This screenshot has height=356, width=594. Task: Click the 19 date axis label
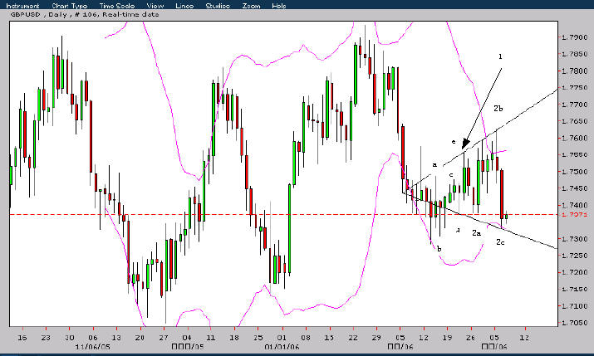click(x=447, y=338)
